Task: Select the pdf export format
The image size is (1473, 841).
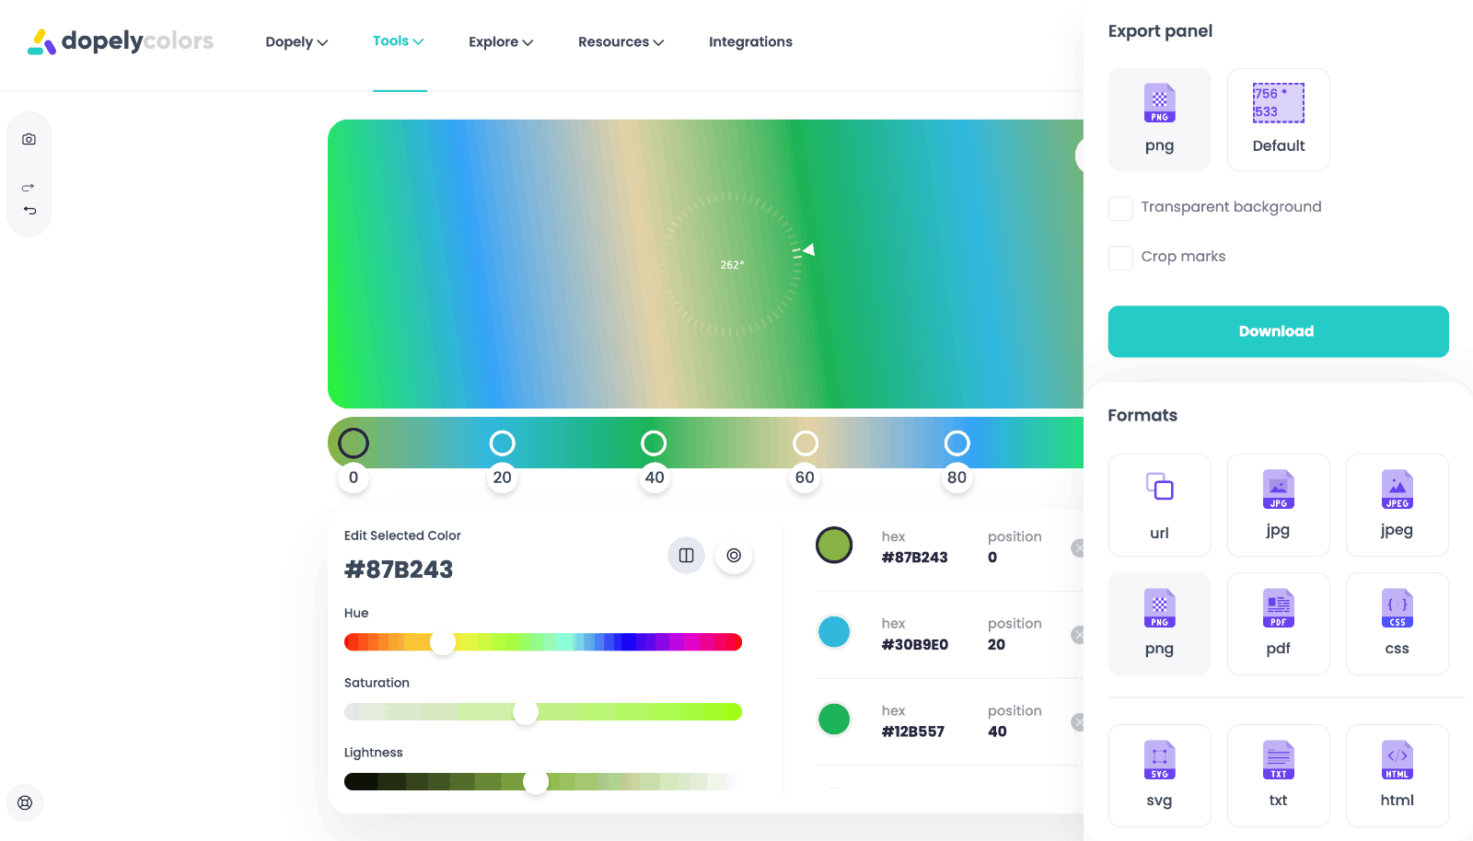Action: [1278, 624]
